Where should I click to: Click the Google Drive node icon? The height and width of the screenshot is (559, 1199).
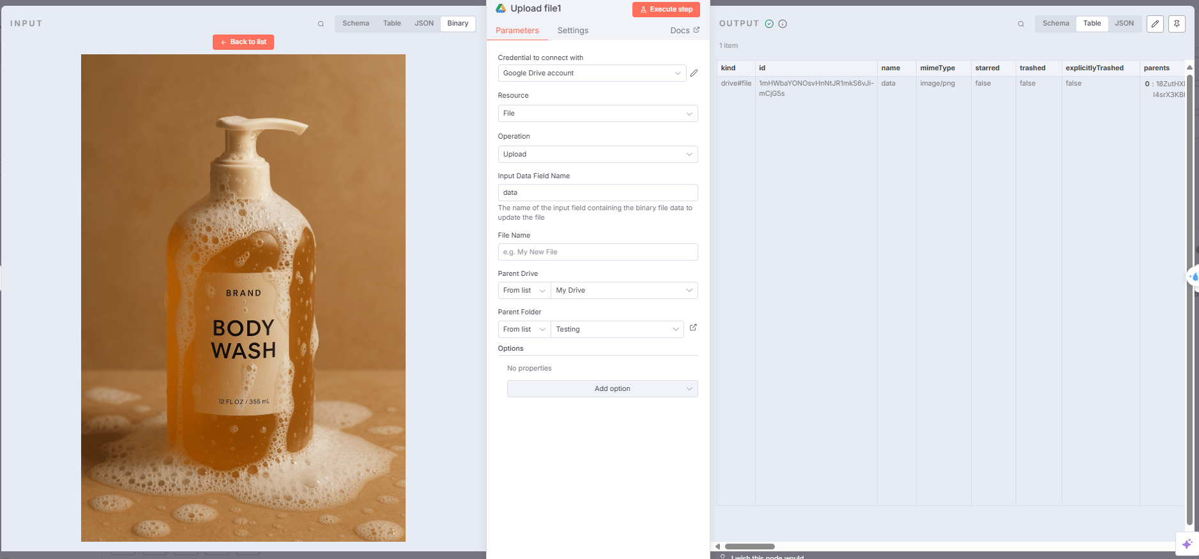click(501, 8)
